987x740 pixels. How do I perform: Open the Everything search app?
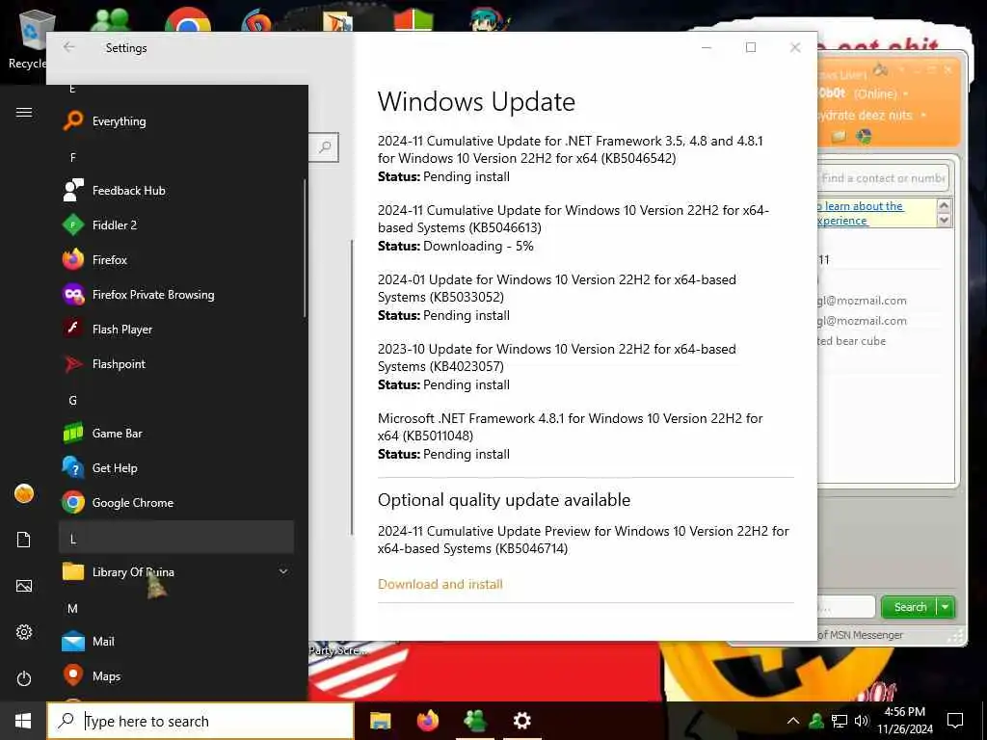tap(176, 120)
